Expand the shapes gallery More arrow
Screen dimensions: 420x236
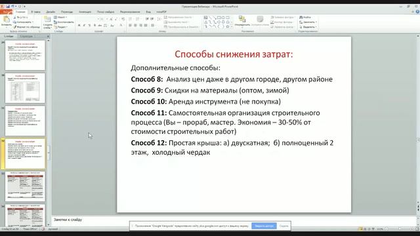[232, 27]
